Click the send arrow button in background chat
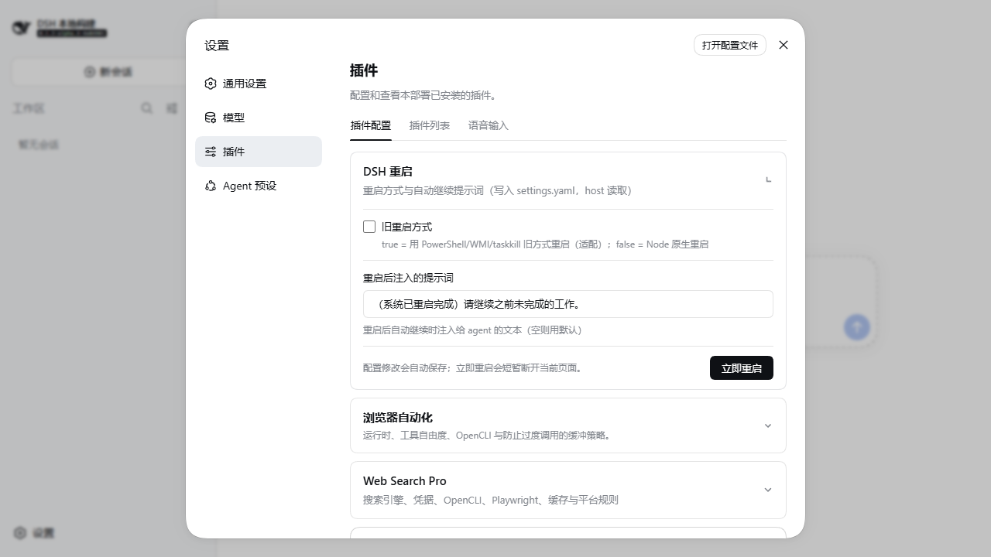This screenshot has width=991, height=557. coord(857,327)
